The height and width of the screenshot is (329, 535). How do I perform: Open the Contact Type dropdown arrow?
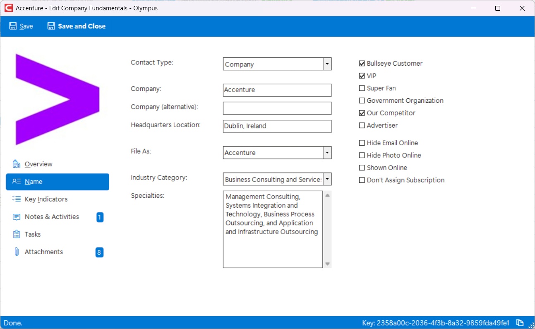coord(327,64)
